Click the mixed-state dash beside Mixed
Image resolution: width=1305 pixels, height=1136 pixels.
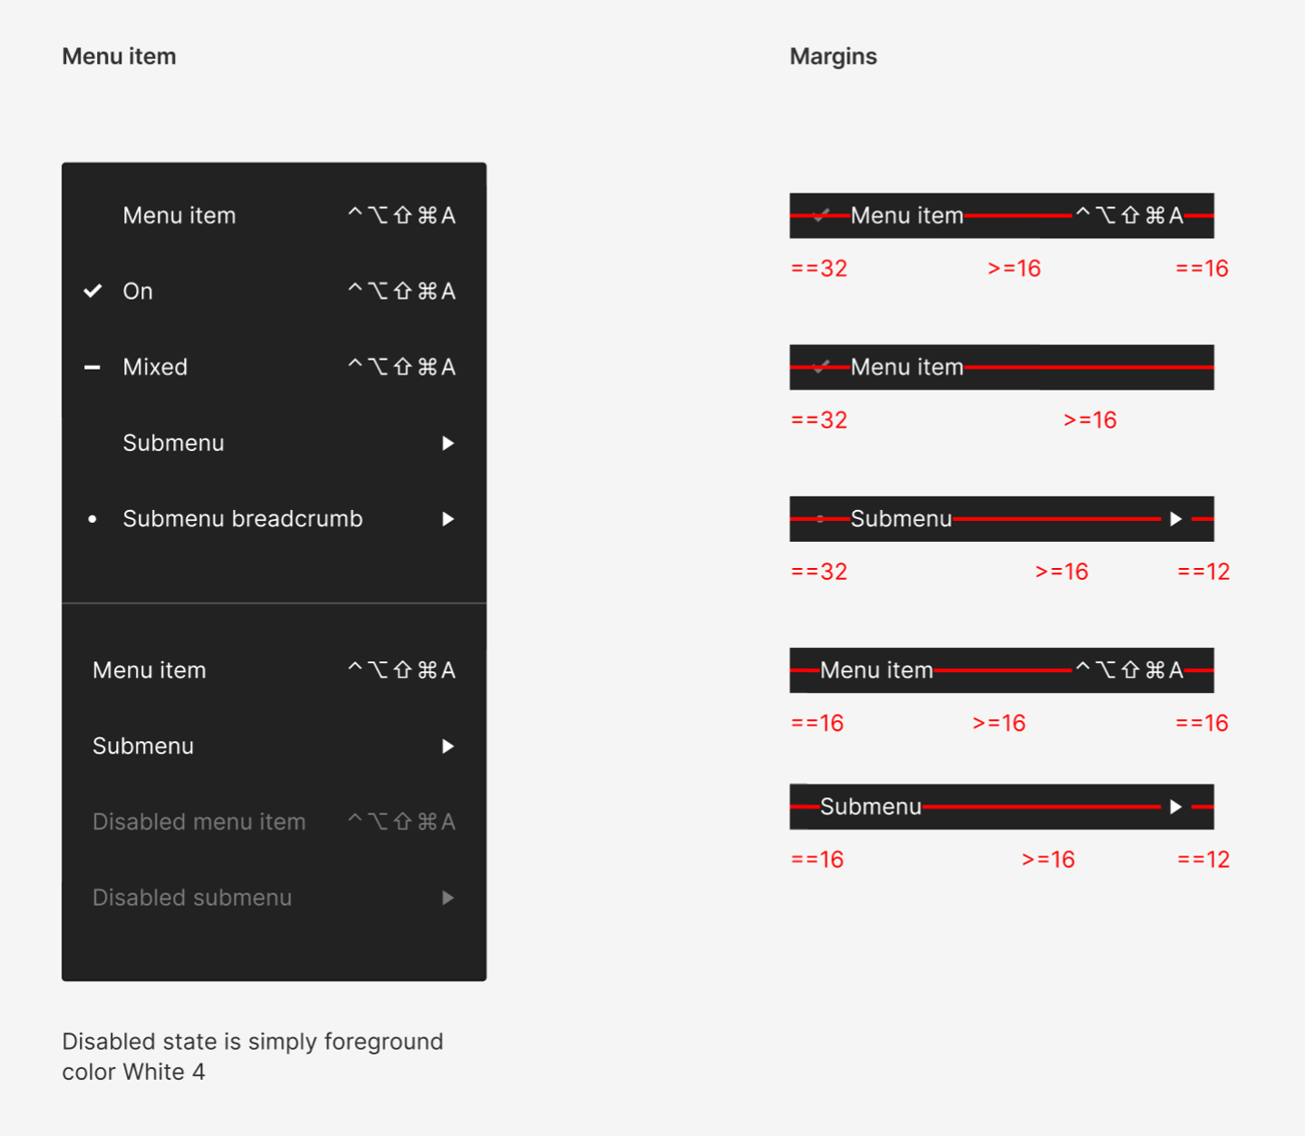[92, 367]
